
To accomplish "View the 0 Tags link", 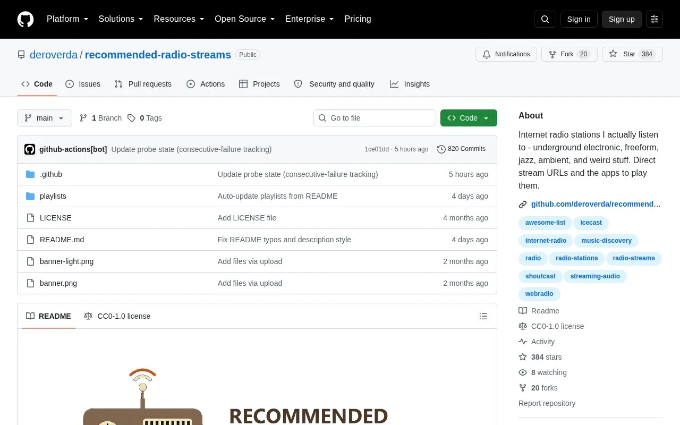I will tap(144, 118).
